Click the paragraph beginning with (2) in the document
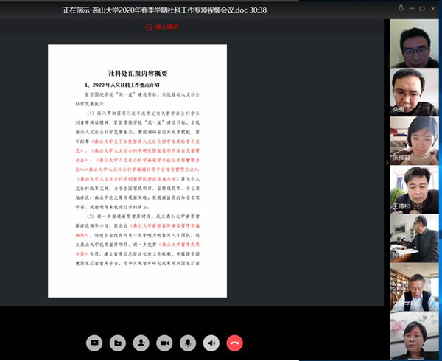This screenshot has height=361, width=442. tap(137, 240)
